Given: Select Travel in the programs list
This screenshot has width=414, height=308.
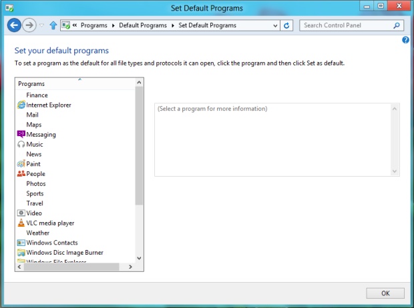Looking at the screenshot, I should click(x=35, y=203).
